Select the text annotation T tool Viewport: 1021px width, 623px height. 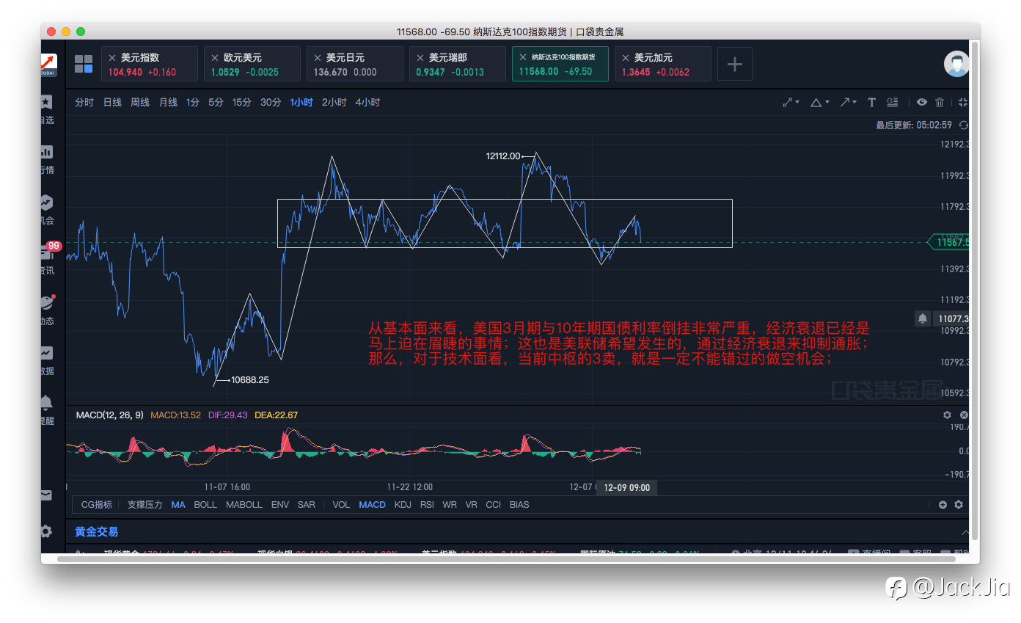871,103
